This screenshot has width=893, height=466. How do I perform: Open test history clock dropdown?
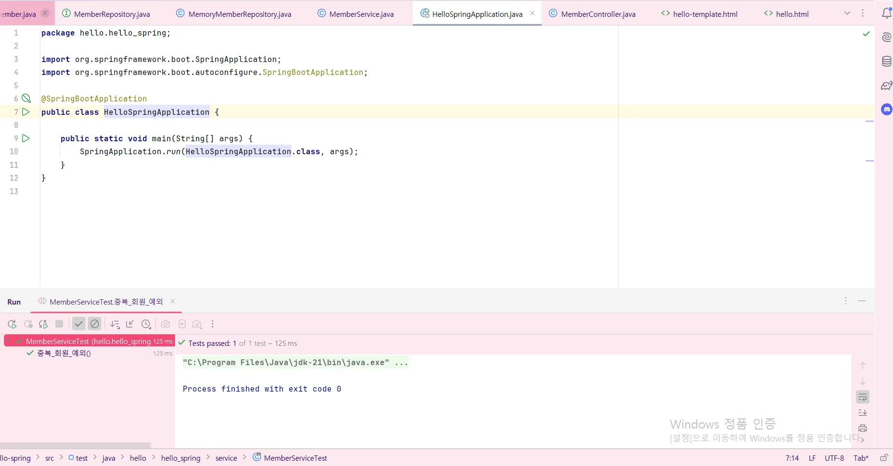[147, 324]
